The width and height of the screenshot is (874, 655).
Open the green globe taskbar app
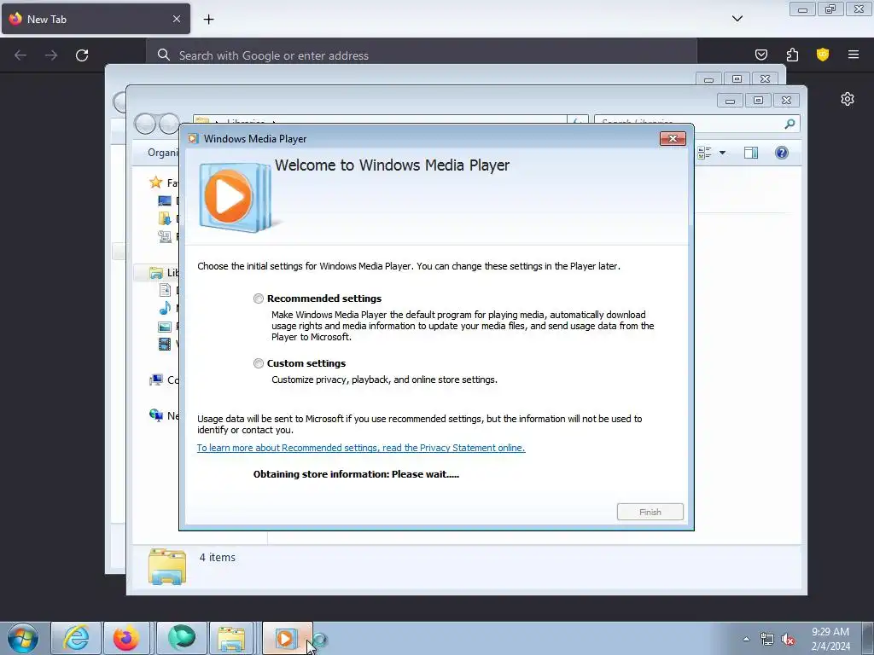point(182,638)
